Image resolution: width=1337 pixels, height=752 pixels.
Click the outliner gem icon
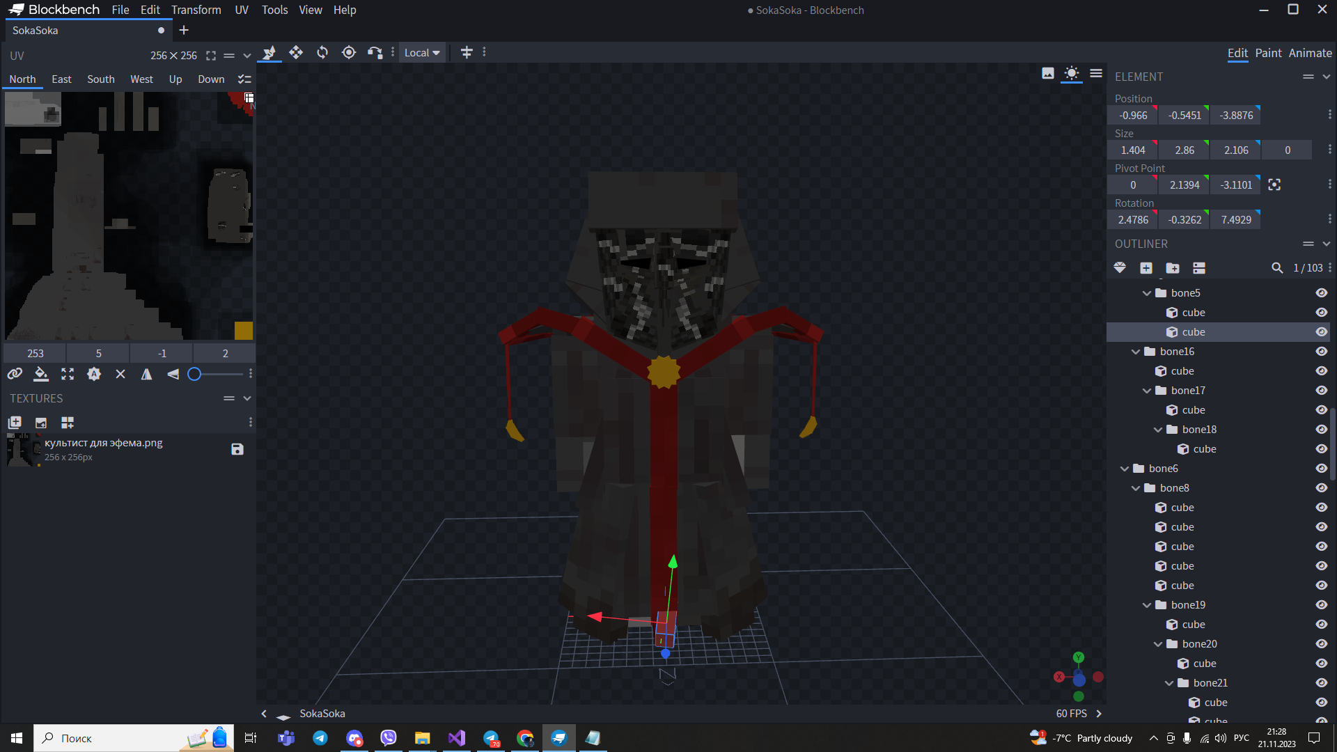tap(1120, 268)
